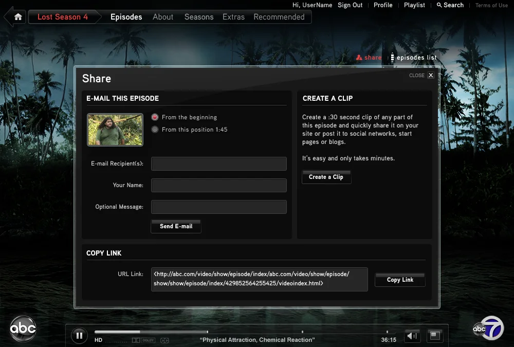Image resolution: width=514 pixels, height=347 pixels.
Task: Open Search from the top bar
Action: (450, 5)
